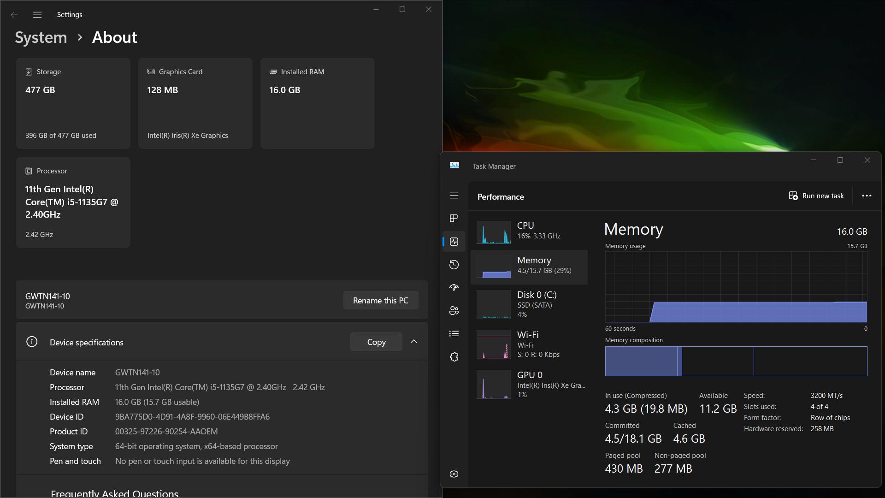Click "16.0 GB (15.7 GB usable)" text
Viewport: 885px width, 498px height.
pyautogui.click(x=157, y=402)
